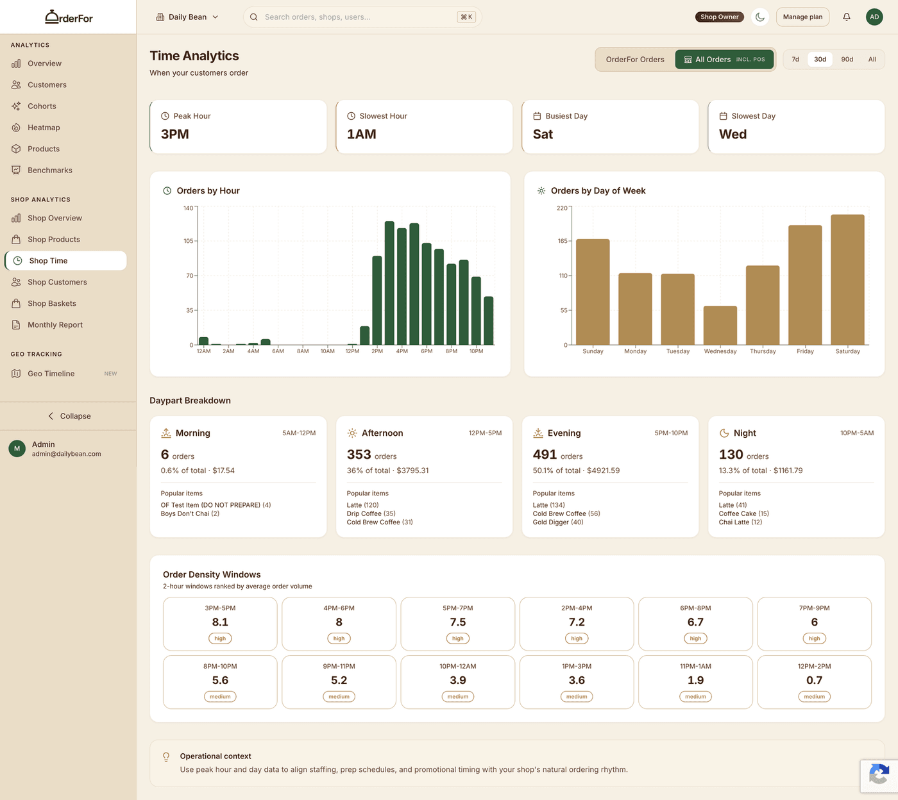
Task: Click the reCAPTCHA badge
Action: [879, 776]
